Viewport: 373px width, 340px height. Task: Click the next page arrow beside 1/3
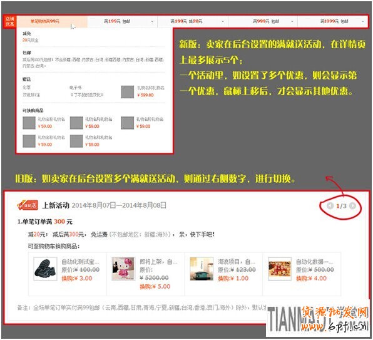pyautogui.click(x=352, y=205)
